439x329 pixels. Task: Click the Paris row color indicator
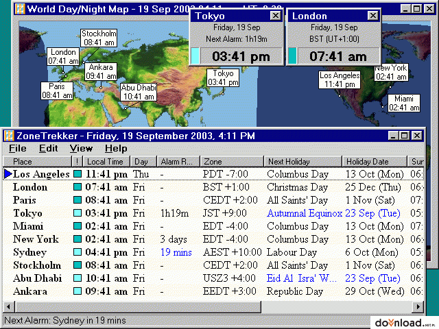coord(78,200)
